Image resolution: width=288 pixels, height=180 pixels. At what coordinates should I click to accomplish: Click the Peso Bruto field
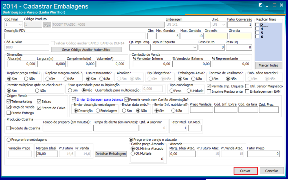coord(212,47)
